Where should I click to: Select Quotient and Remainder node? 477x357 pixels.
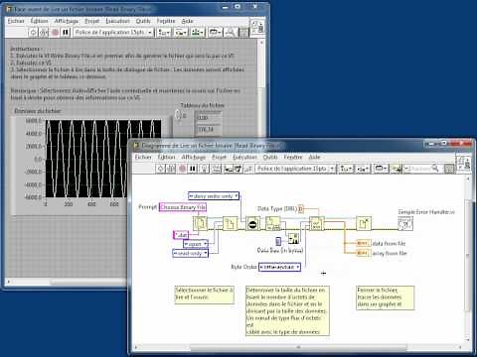tap(293, 238)
